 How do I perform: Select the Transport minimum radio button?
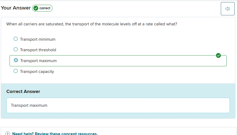click(x=16, y=39)
